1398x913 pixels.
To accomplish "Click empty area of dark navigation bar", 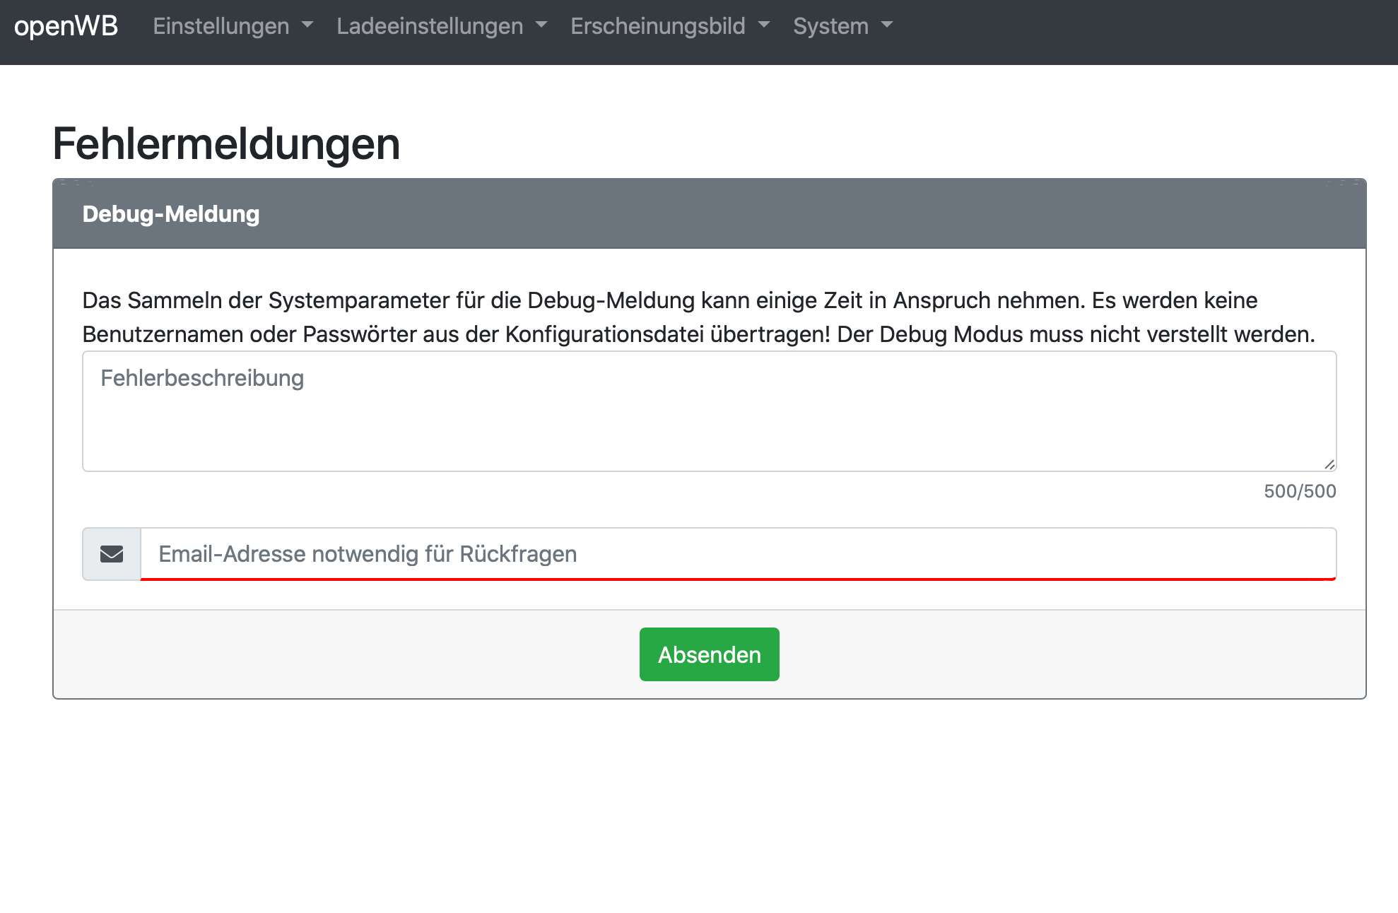I will coord(1145,32).
